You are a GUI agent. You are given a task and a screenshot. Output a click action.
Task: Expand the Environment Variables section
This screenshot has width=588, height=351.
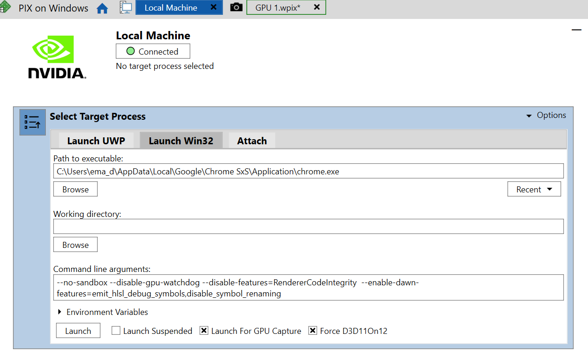(102, 312)
